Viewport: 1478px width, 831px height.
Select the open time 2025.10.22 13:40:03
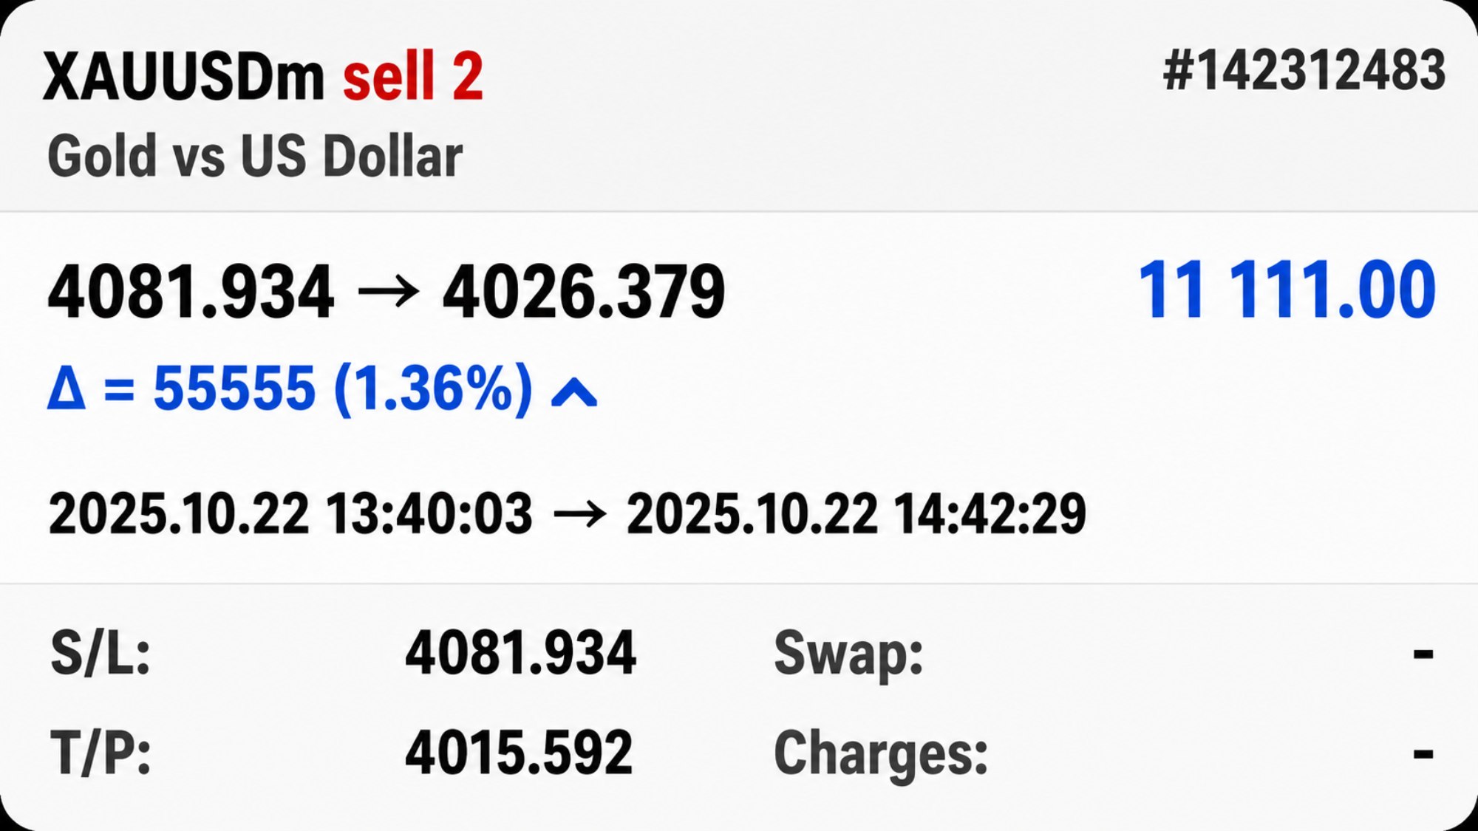click(290, 513)
